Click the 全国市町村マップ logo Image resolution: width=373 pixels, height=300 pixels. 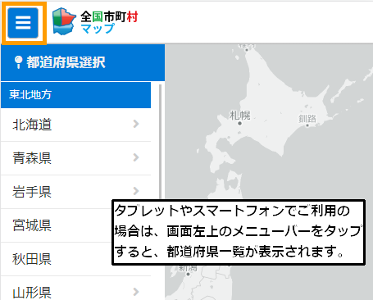(95, 21)
